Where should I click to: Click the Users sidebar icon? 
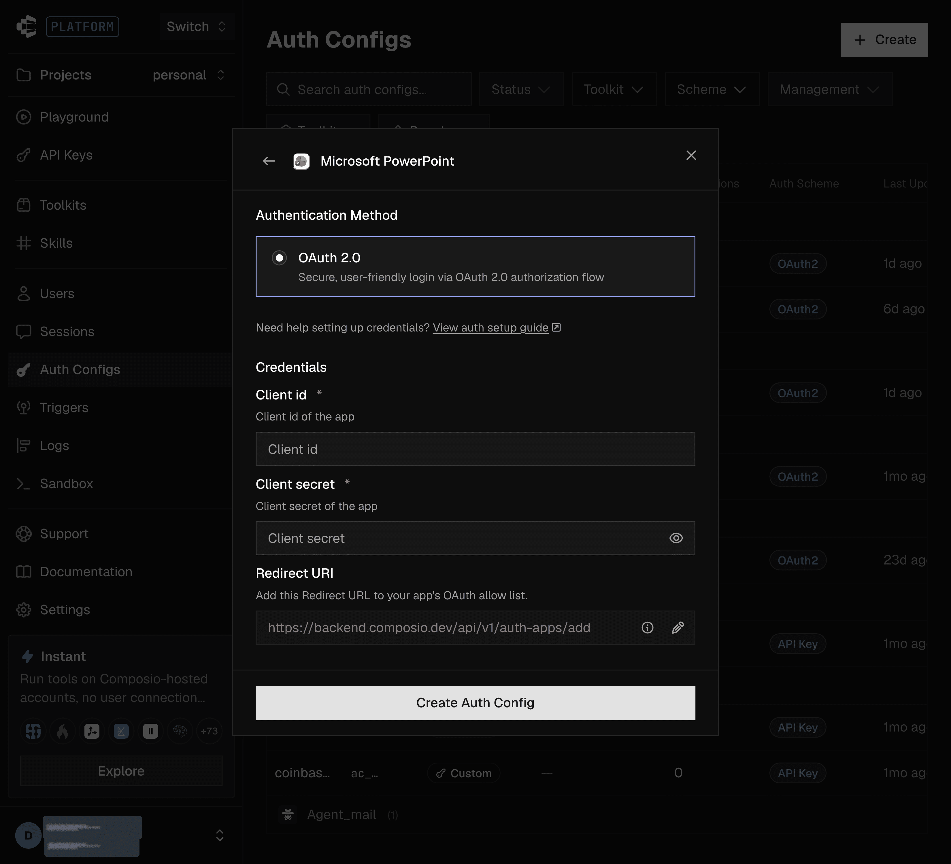[24, 294]
